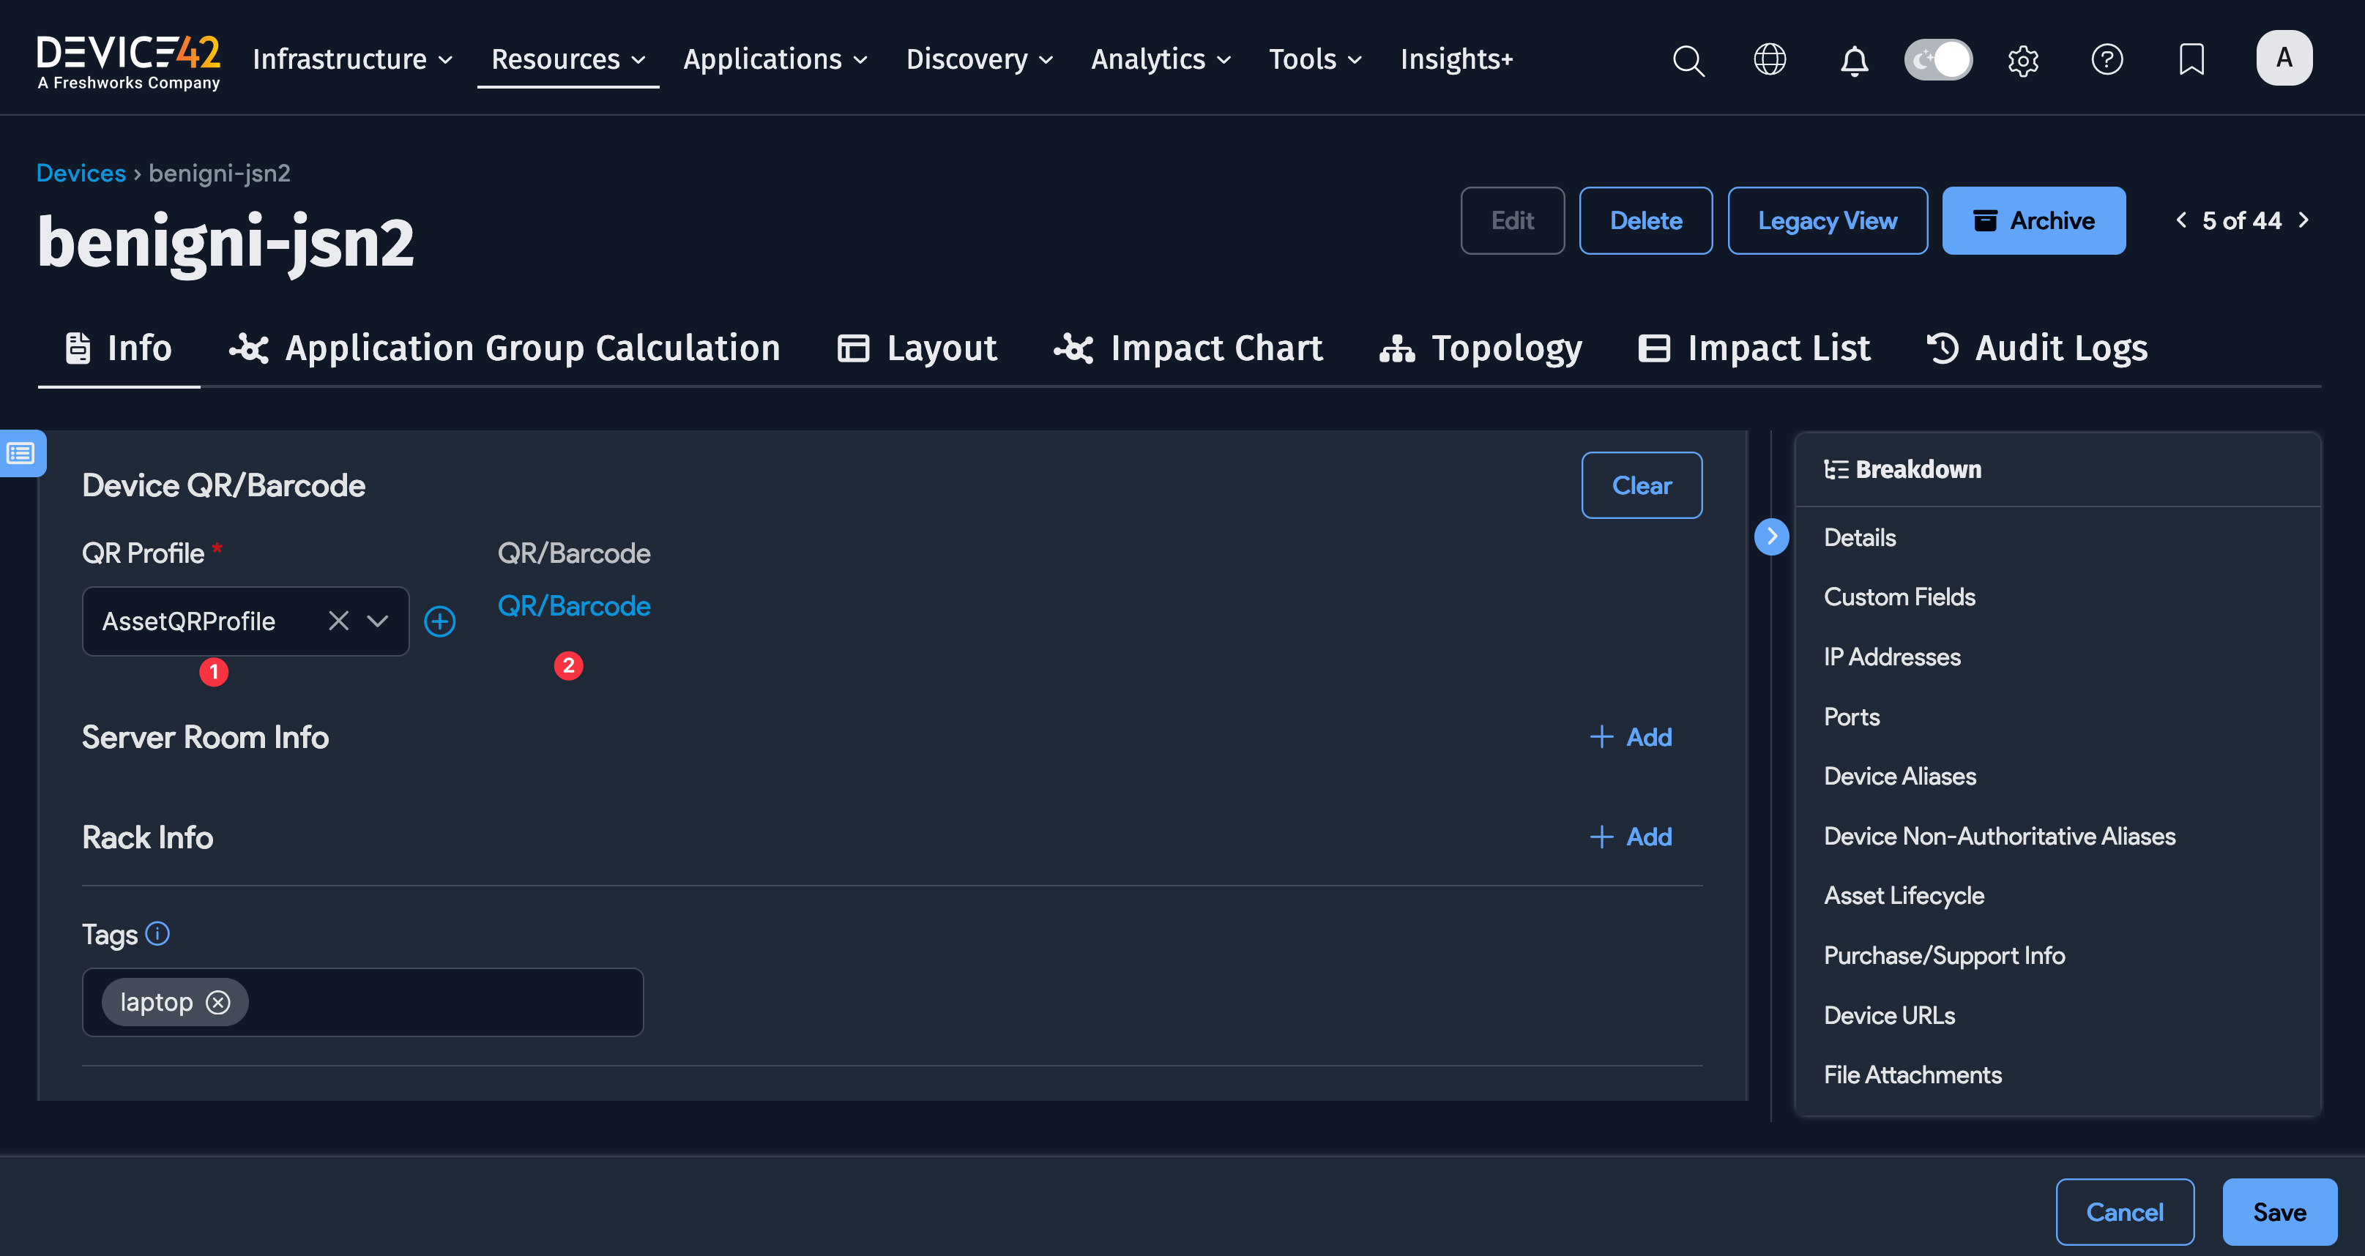This screenshot has width=2365, height=1256.
Task: Open notifications bell icon
Action: (x=1854, y=61)
